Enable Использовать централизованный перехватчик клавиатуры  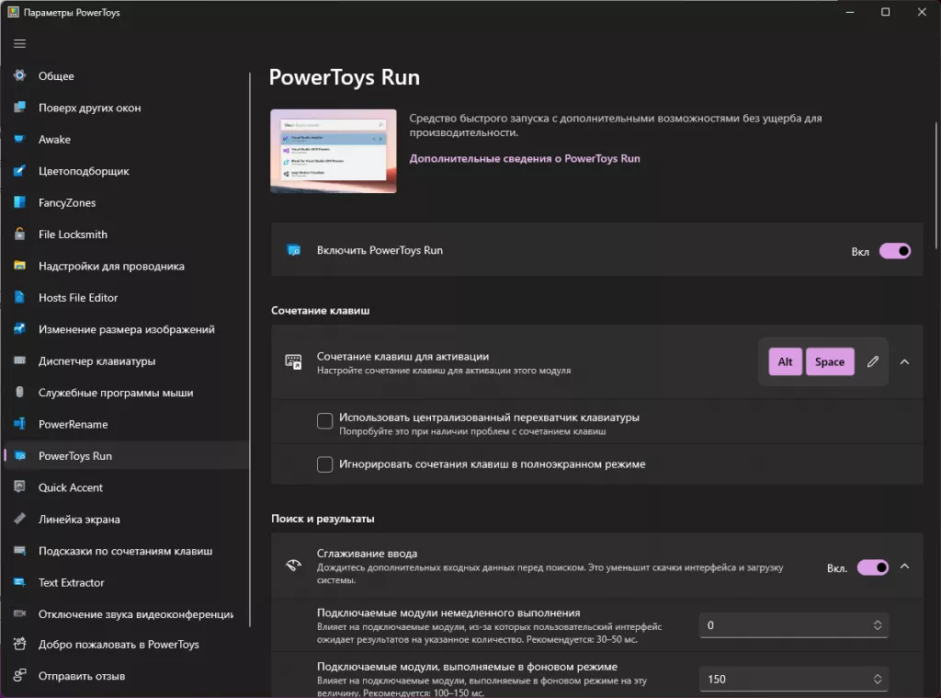[324, 420]
